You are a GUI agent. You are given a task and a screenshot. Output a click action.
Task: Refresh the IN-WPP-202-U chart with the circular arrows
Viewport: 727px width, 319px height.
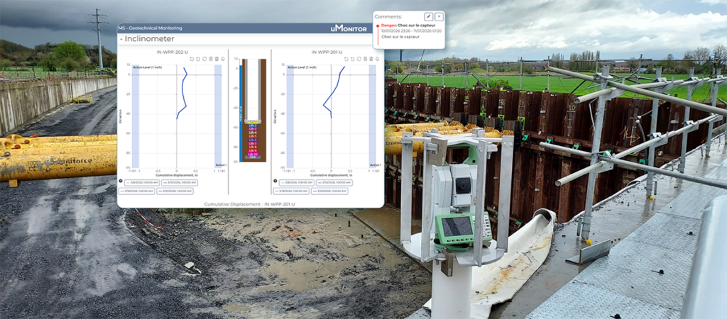(x=204, y=59)
